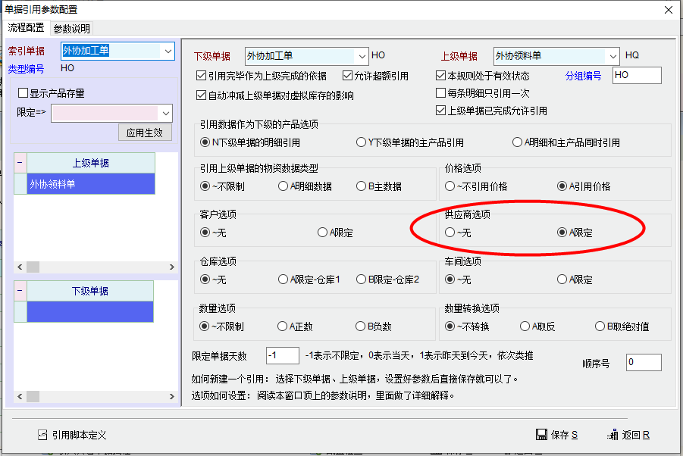
Task: Switch to the 参数说明 tab
Action: pyautogui.click(x=71, y=29)
